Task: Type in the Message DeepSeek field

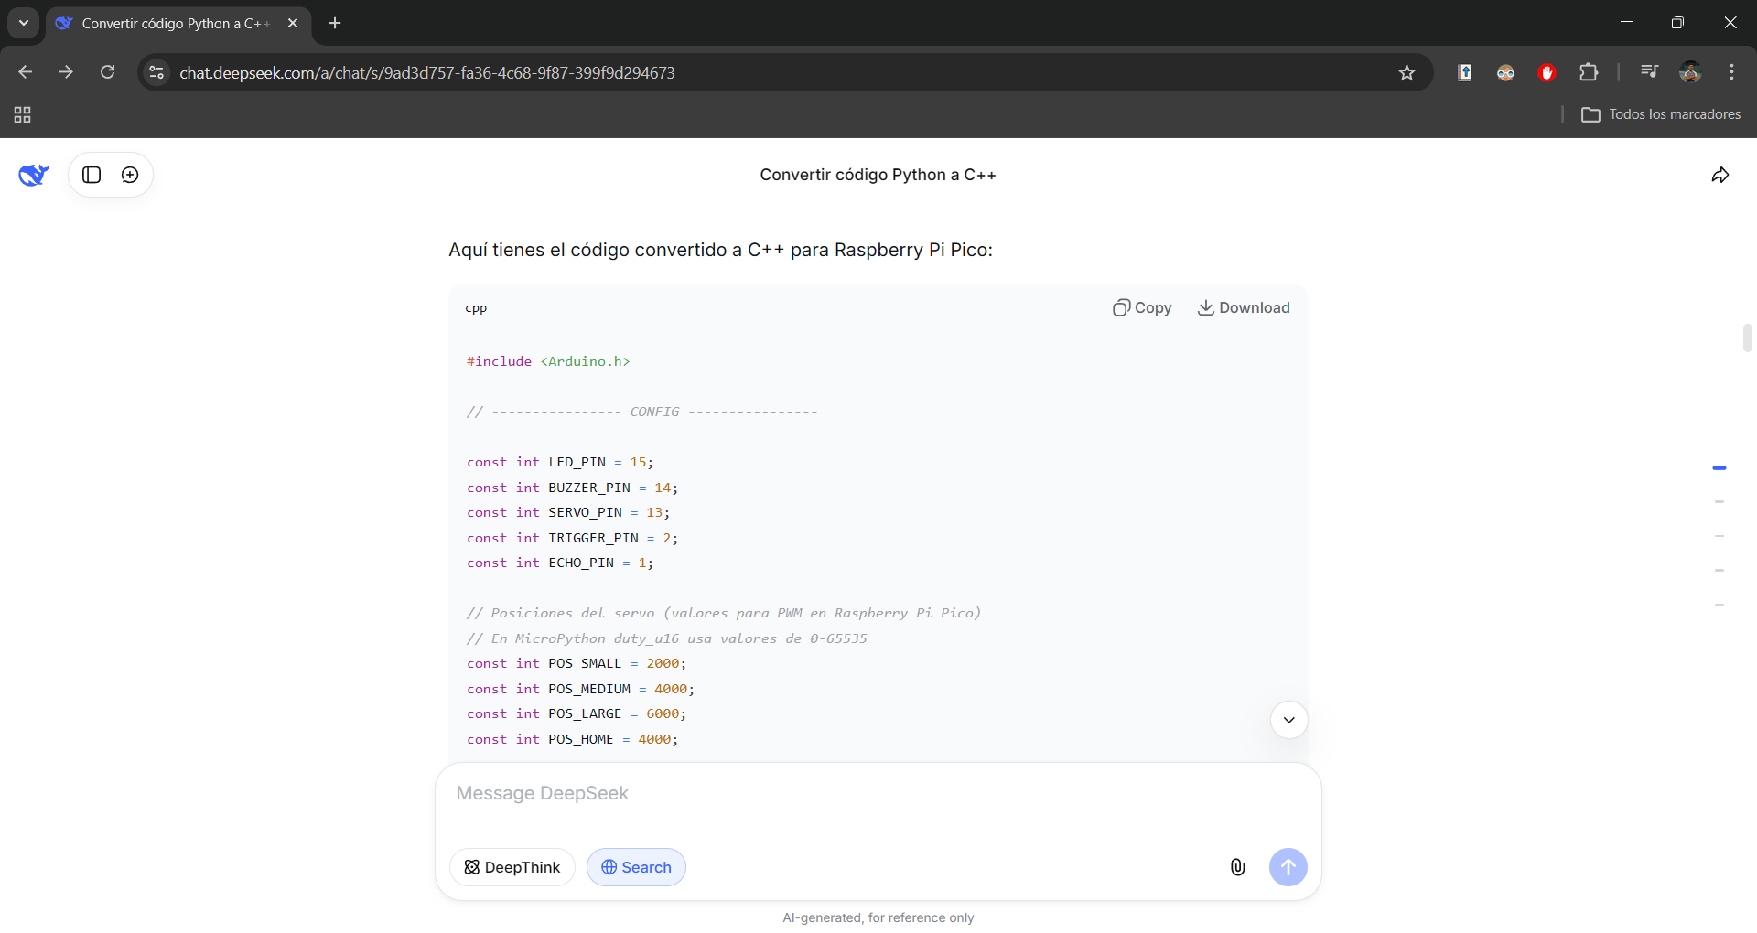Action: (x=824, y=794)
